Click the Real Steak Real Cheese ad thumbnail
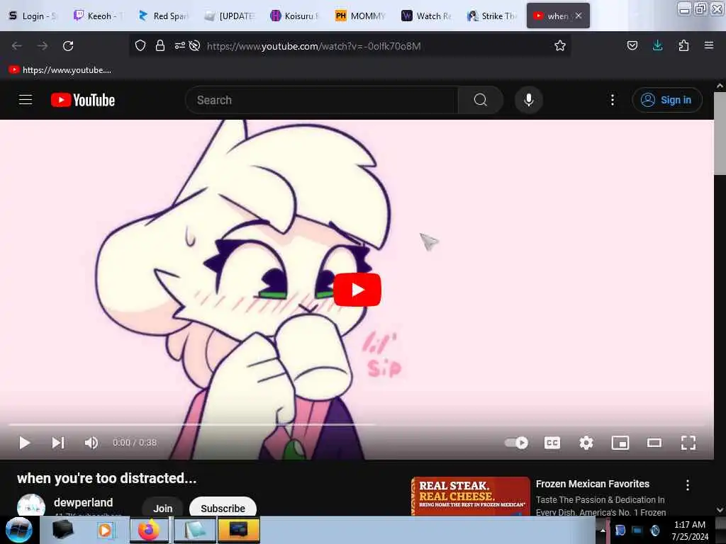 (471, 497)
